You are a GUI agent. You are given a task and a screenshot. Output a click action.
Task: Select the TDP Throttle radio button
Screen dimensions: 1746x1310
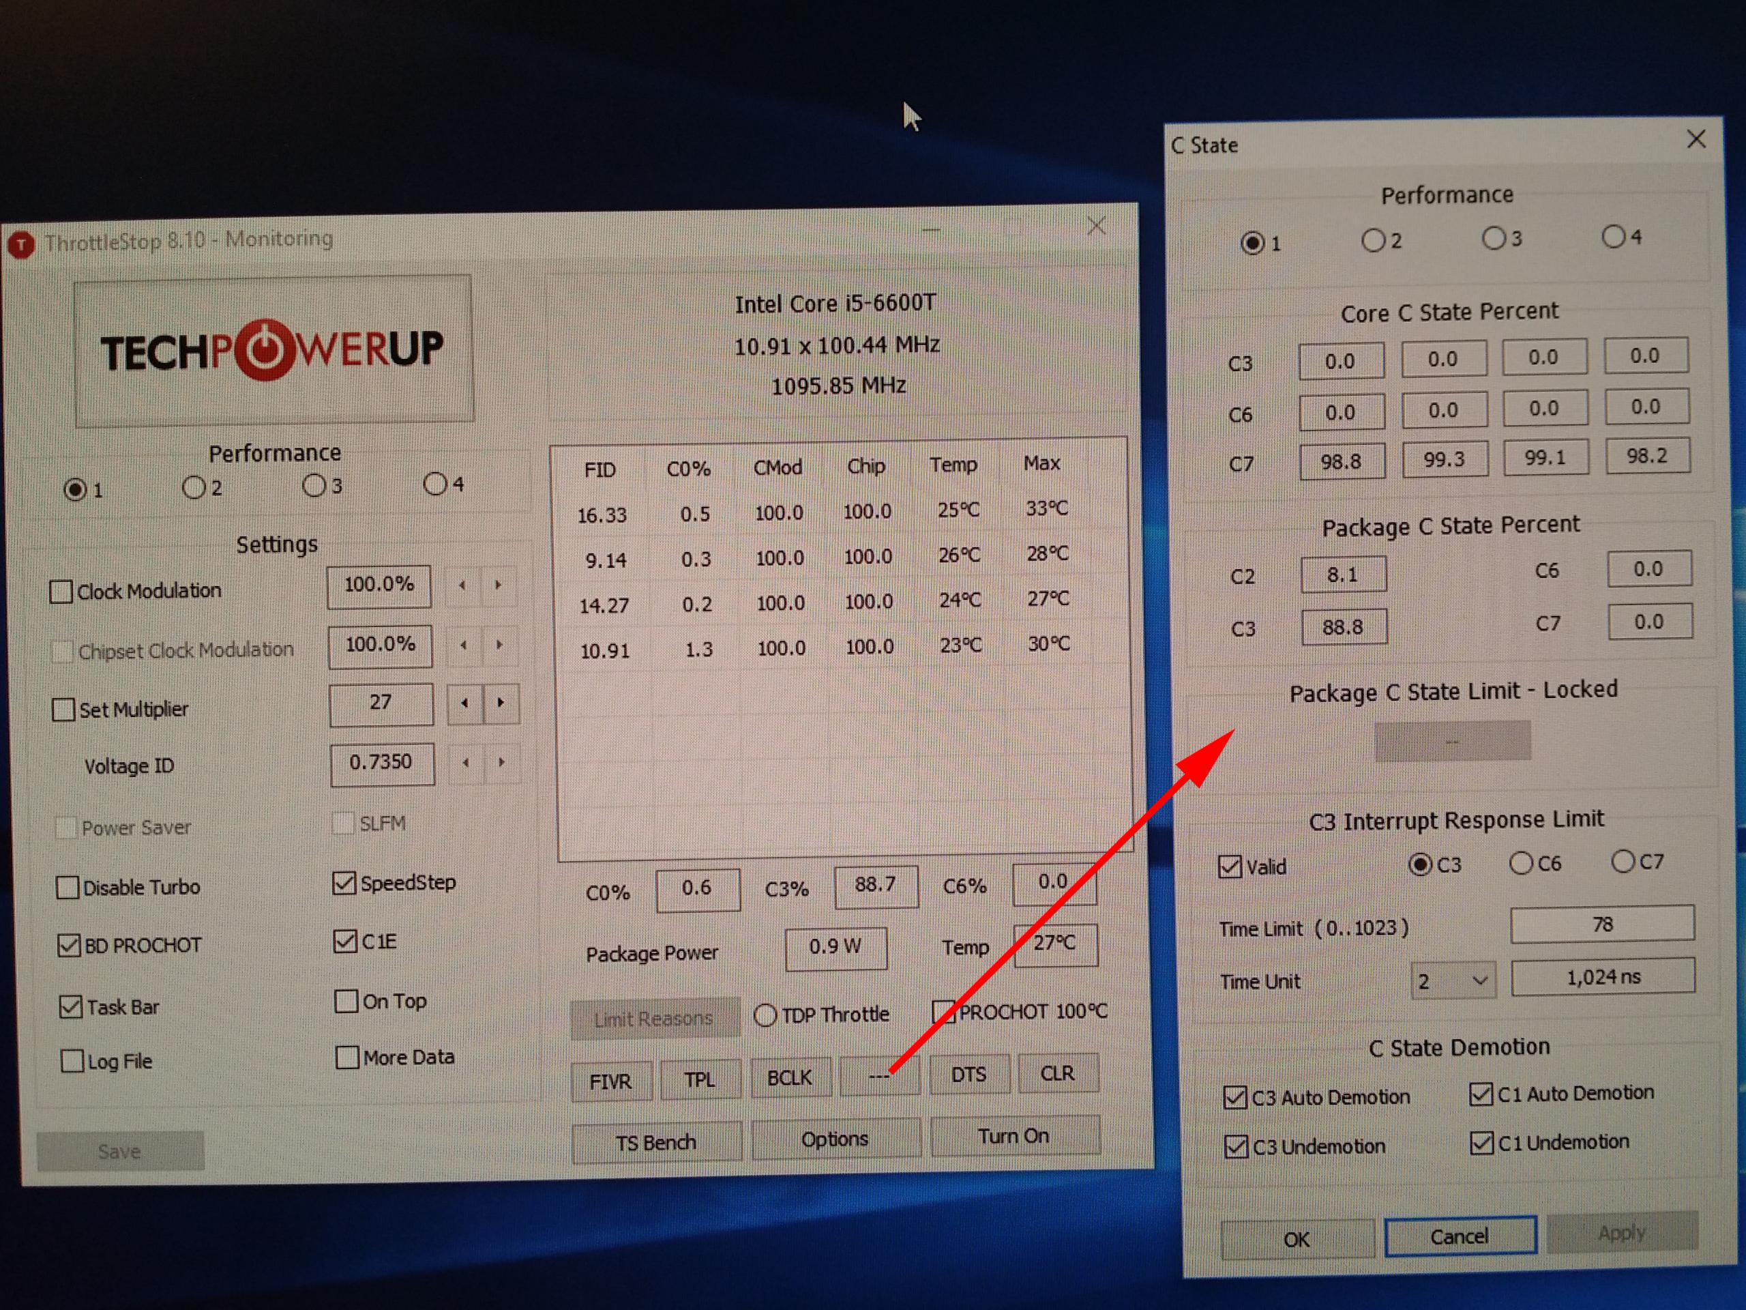[x=765, y=1015]
